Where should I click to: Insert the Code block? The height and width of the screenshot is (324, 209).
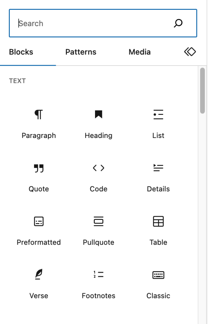click(99, 177)
